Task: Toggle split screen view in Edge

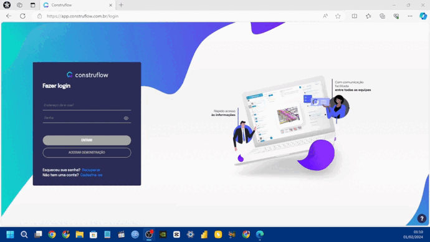Action: [355, 16]
